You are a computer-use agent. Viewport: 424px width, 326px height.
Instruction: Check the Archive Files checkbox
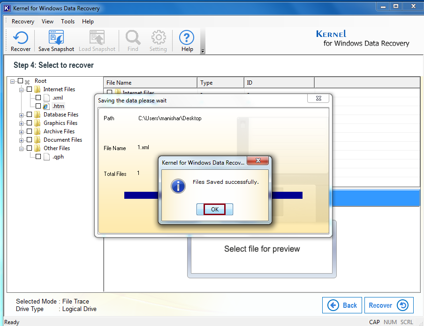(x=29, y=131)
